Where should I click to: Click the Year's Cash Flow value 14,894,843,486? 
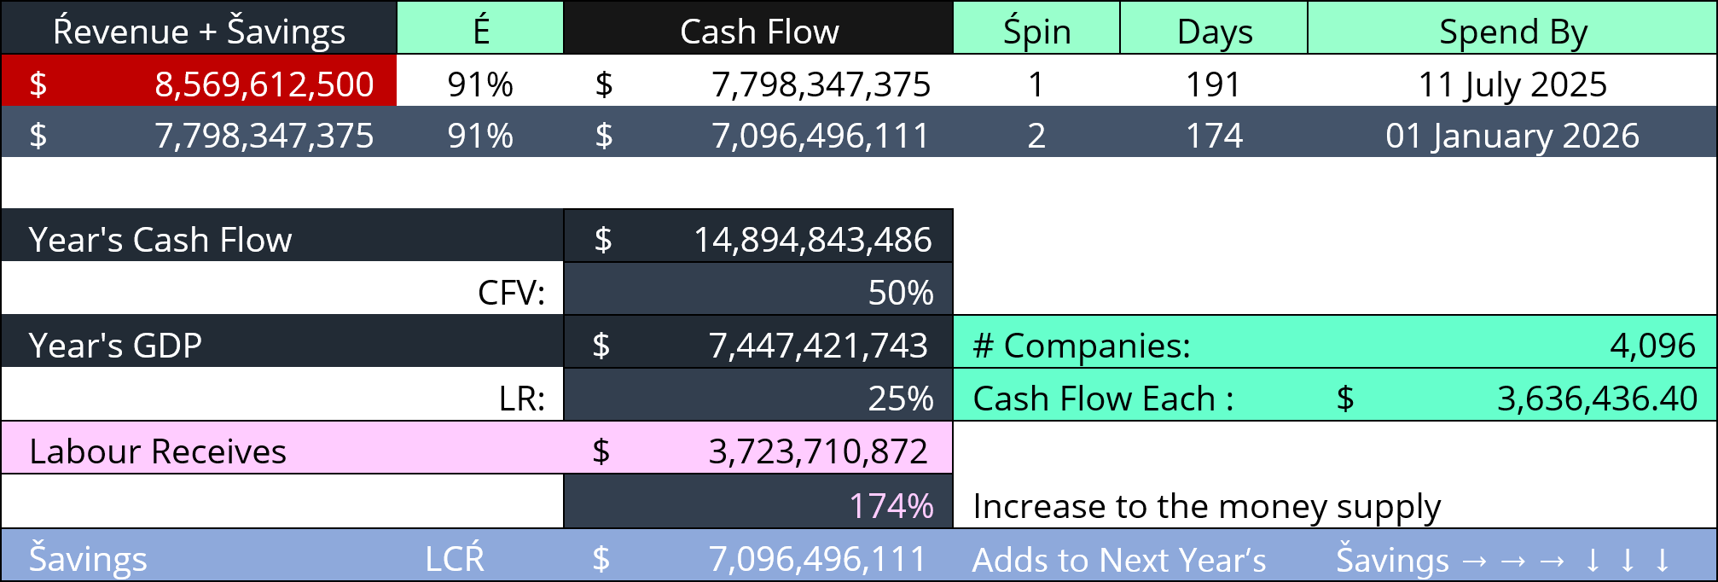point(811,240)
